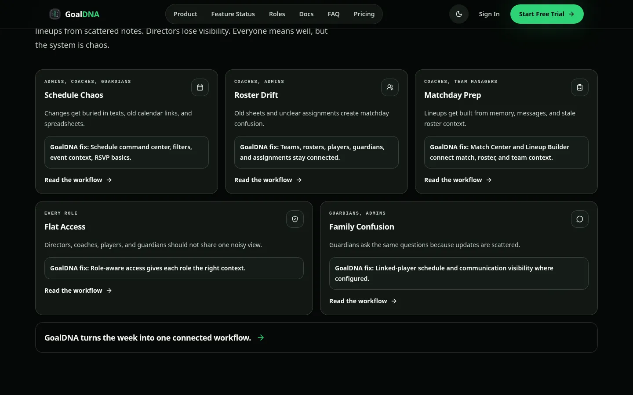Click the green arrow after connected workflow text
This screenshot has width=633, height=395.
(x=261, y=338)
